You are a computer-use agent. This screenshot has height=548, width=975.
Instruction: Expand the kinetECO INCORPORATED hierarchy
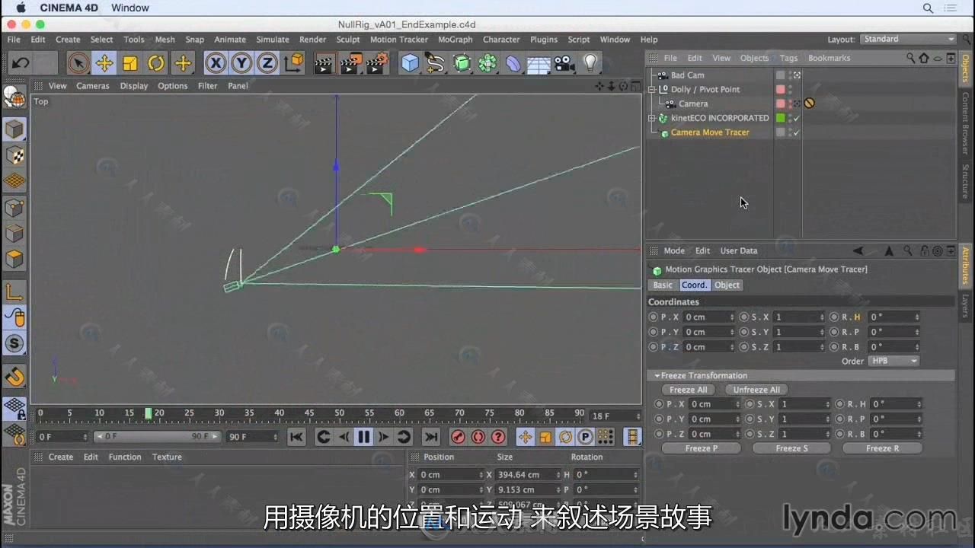[652, 118]
